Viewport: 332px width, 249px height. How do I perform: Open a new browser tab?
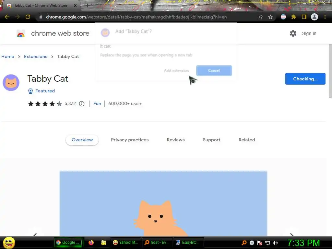tap(87, 6)
